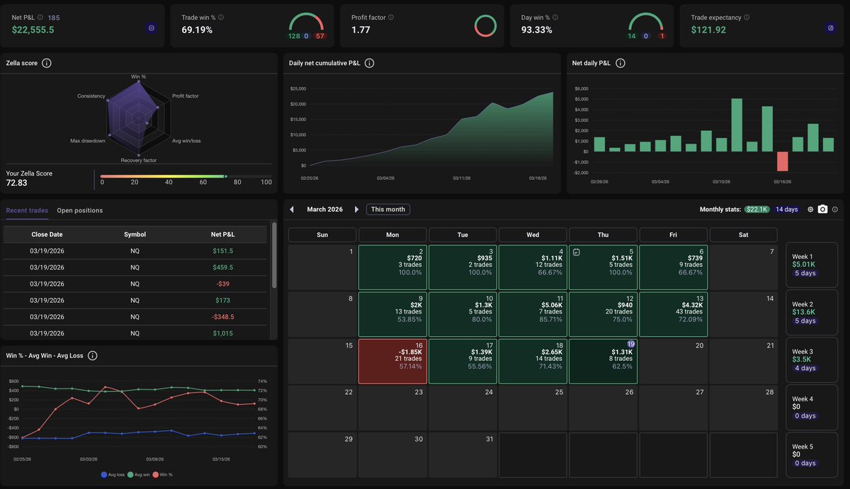The image size is (850, 489).
Task: Open March 12 day with 20 trades
Action: tap(603, 314)
